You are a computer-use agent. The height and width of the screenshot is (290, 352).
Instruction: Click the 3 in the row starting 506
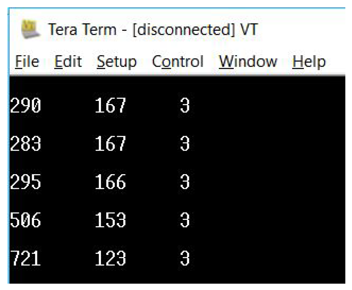tap(185, 220)
